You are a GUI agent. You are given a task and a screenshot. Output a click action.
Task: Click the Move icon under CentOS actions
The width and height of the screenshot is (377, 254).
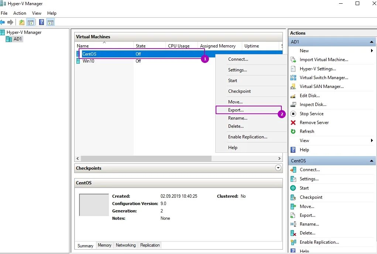click(293, 206)
